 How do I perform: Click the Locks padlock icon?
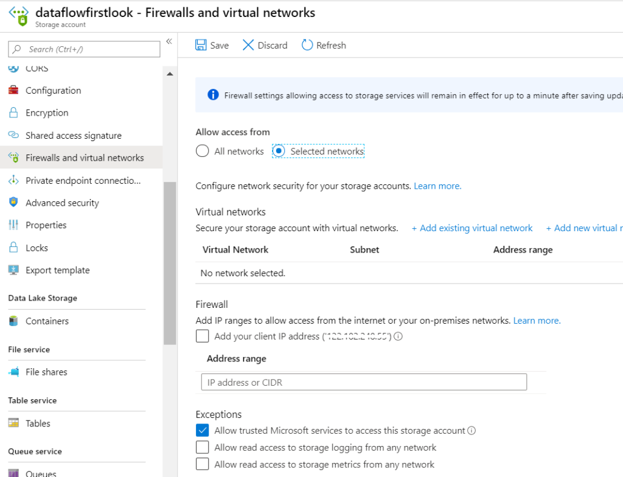(13, 247)
